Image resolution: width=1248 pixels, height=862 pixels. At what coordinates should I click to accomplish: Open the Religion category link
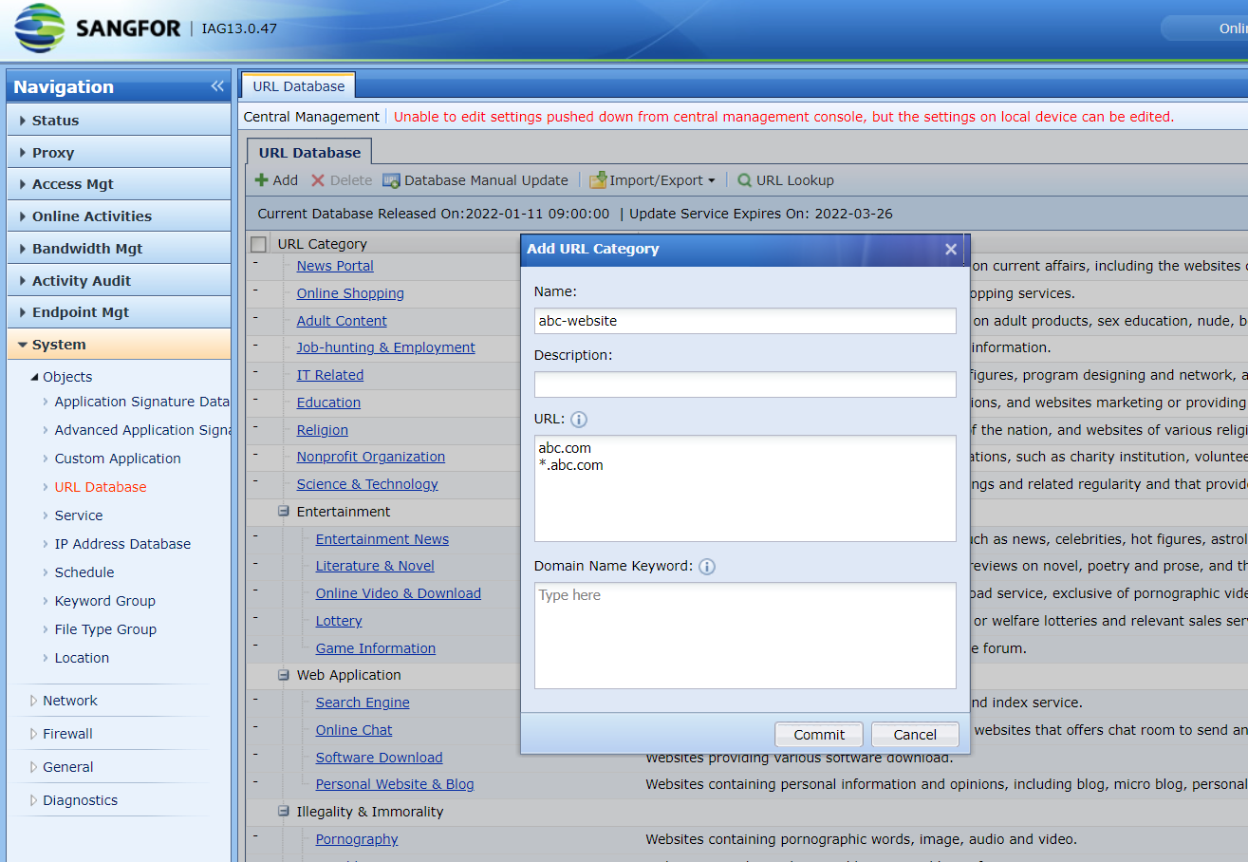pyautogui.click(x=322, y=430)
